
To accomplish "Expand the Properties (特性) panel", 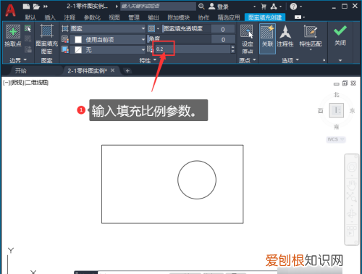I will [148, 60].
